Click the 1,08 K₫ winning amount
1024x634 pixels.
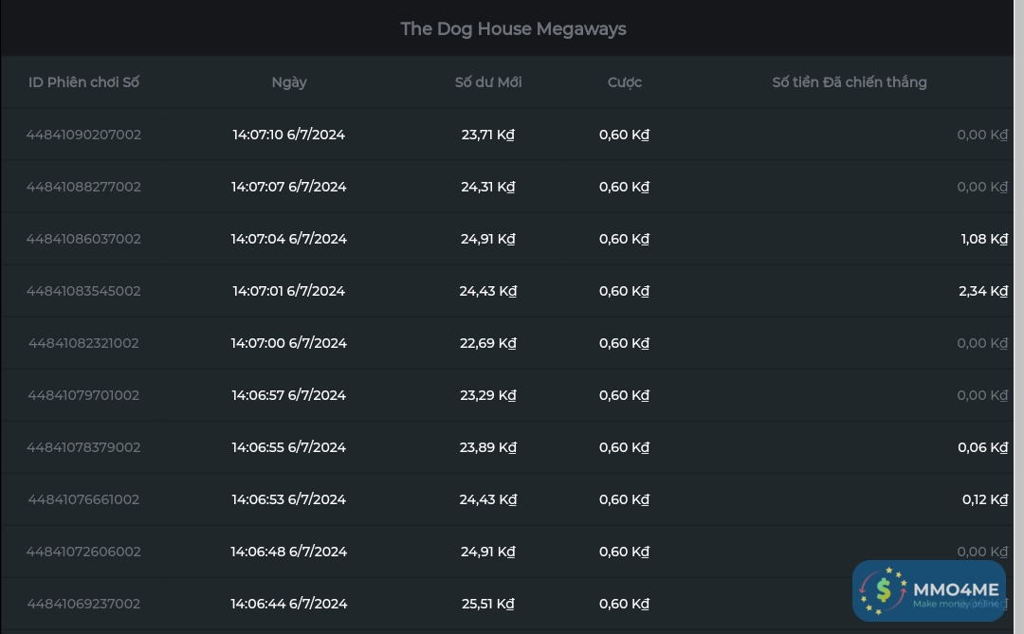983,239
